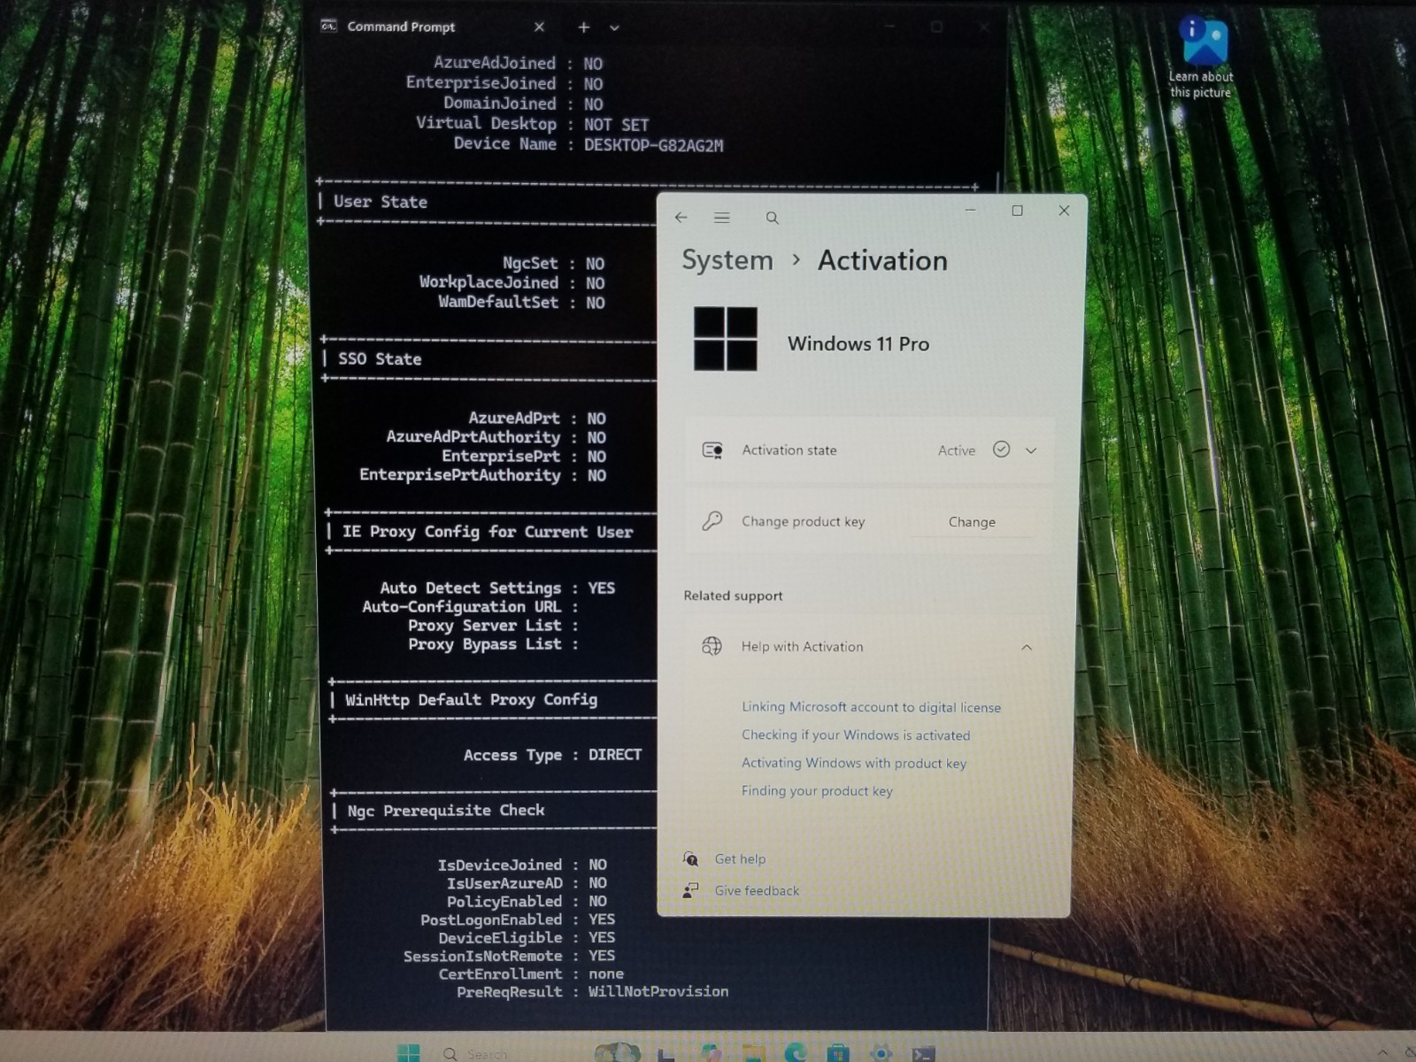
Task: Click AzureAdJoined line in terminal
Action: point(518,63)
